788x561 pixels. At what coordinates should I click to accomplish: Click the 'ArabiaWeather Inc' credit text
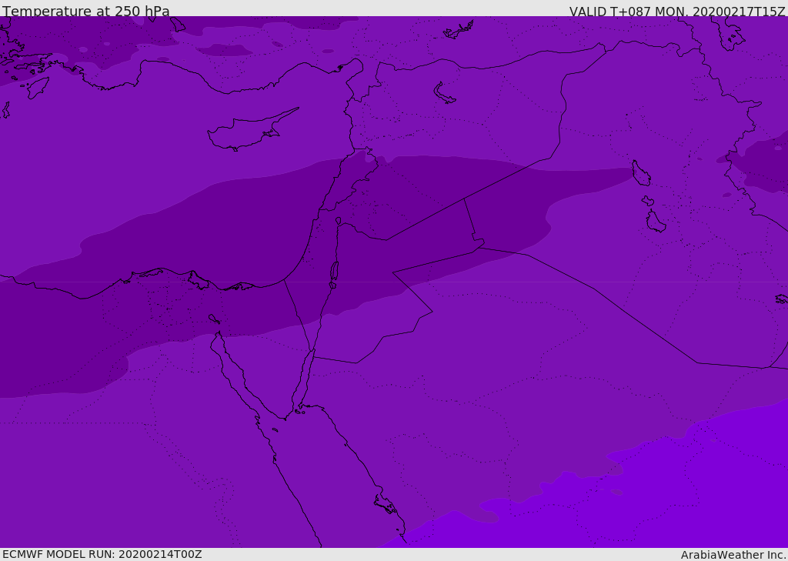coord(733,555)
